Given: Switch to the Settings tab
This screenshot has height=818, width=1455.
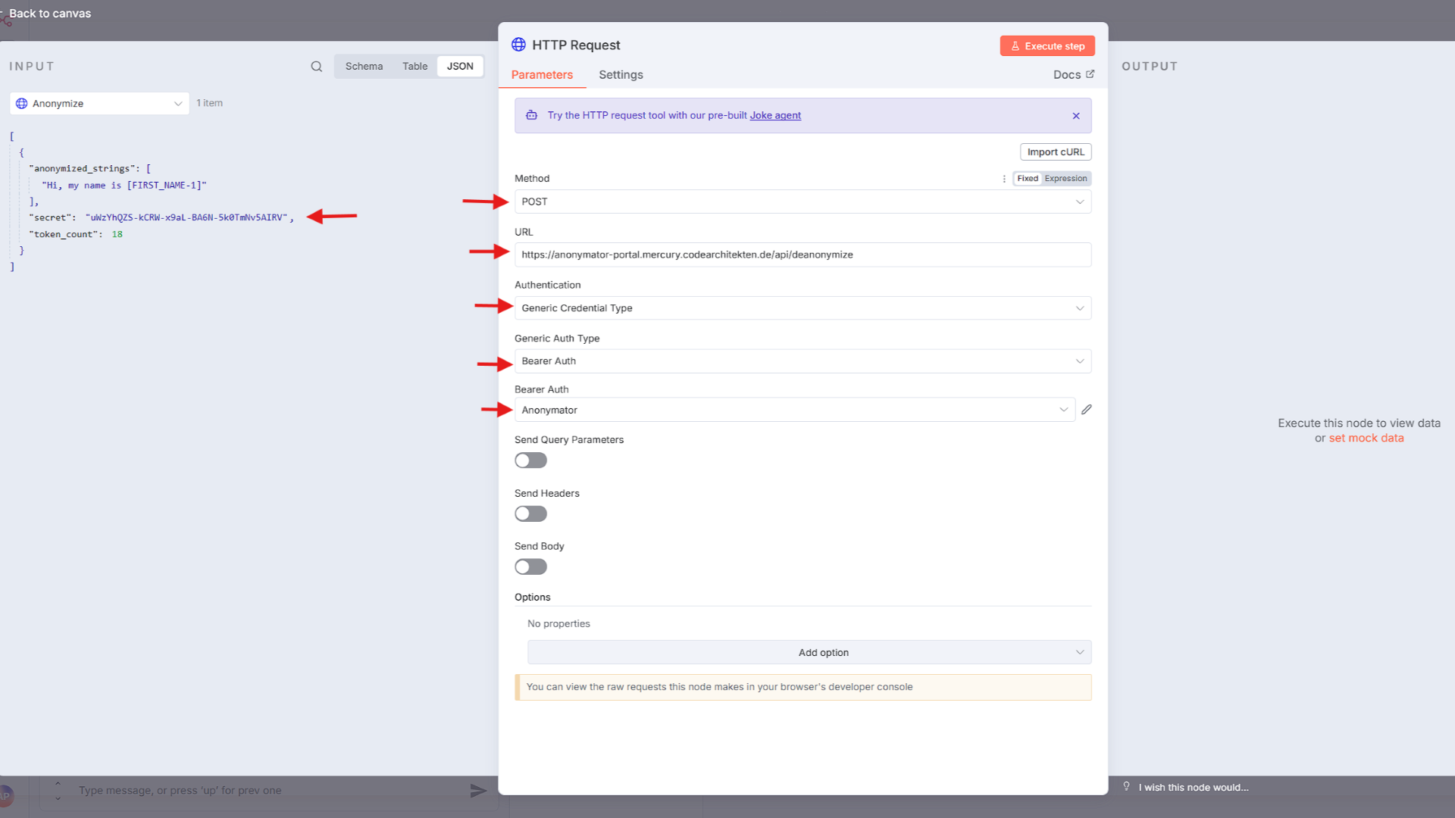Looking at the screenshot, I should [620, 74].
